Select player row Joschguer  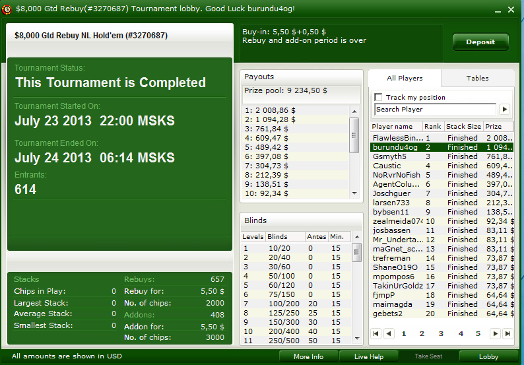click(x=442, y=193)
